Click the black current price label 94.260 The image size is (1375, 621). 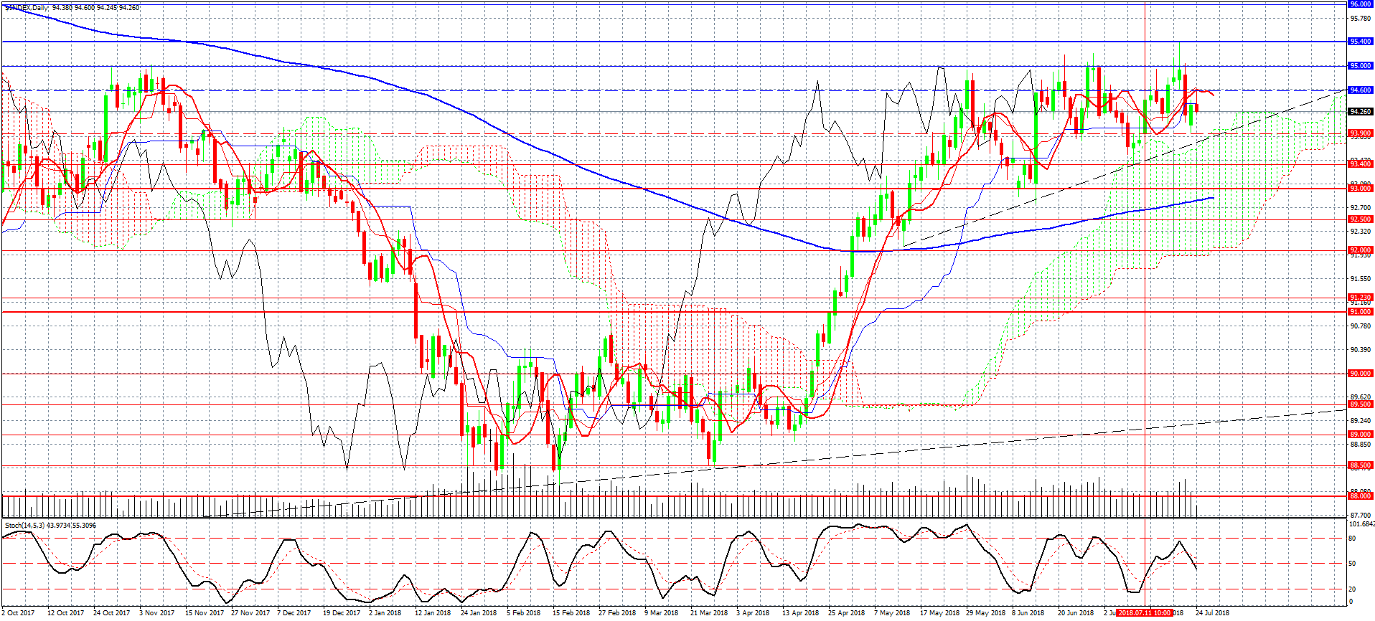pyautogui.click(x=1361, y=112)
